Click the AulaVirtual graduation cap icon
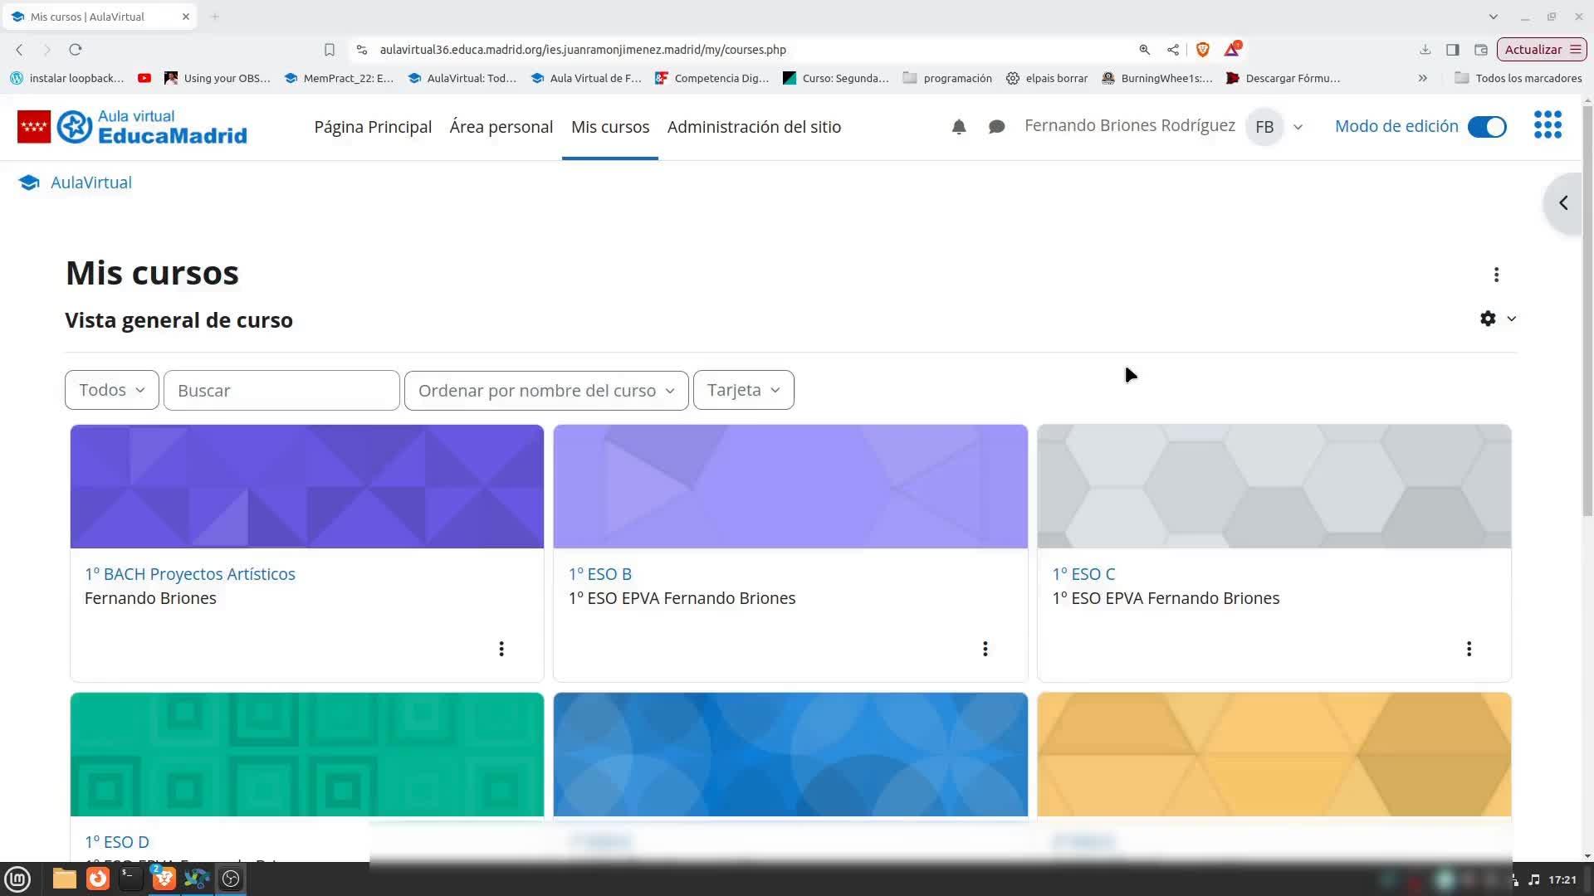The width and height of the screenshot is (1594, 896). pyautogui.click(x=29, y=183)
